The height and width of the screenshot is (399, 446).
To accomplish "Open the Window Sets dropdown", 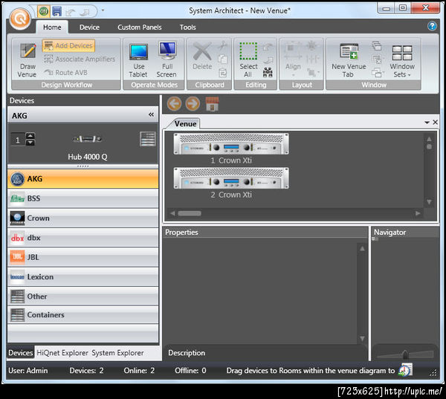I will 402,61.
